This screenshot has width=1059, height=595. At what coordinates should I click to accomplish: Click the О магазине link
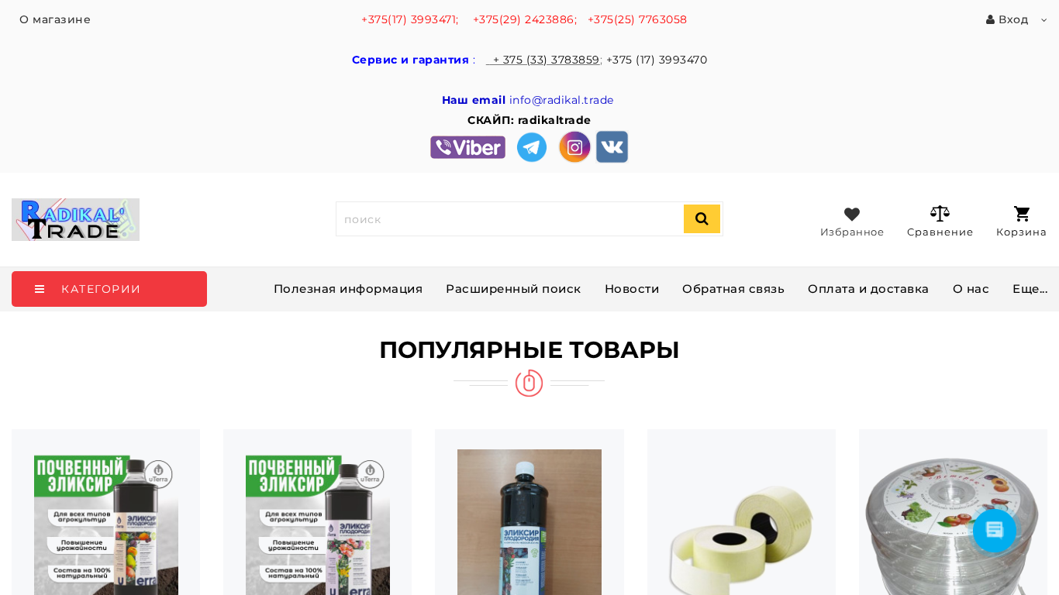click(55, 19)
